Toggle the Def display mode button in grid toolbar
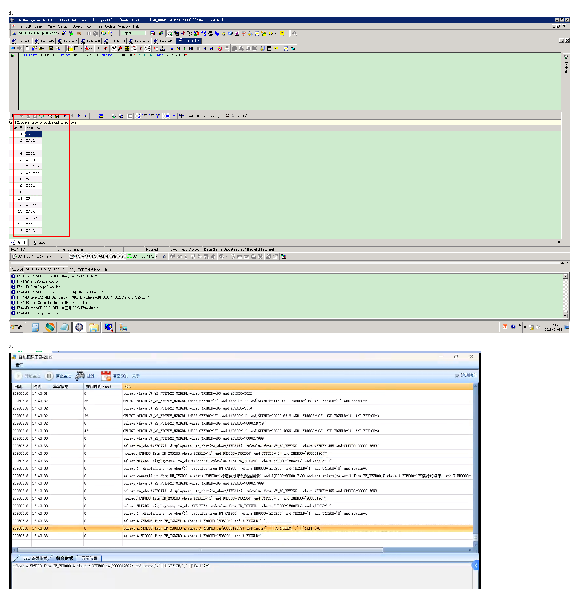Viewport: 579px width, 598px height. click(x=138, y=116)
